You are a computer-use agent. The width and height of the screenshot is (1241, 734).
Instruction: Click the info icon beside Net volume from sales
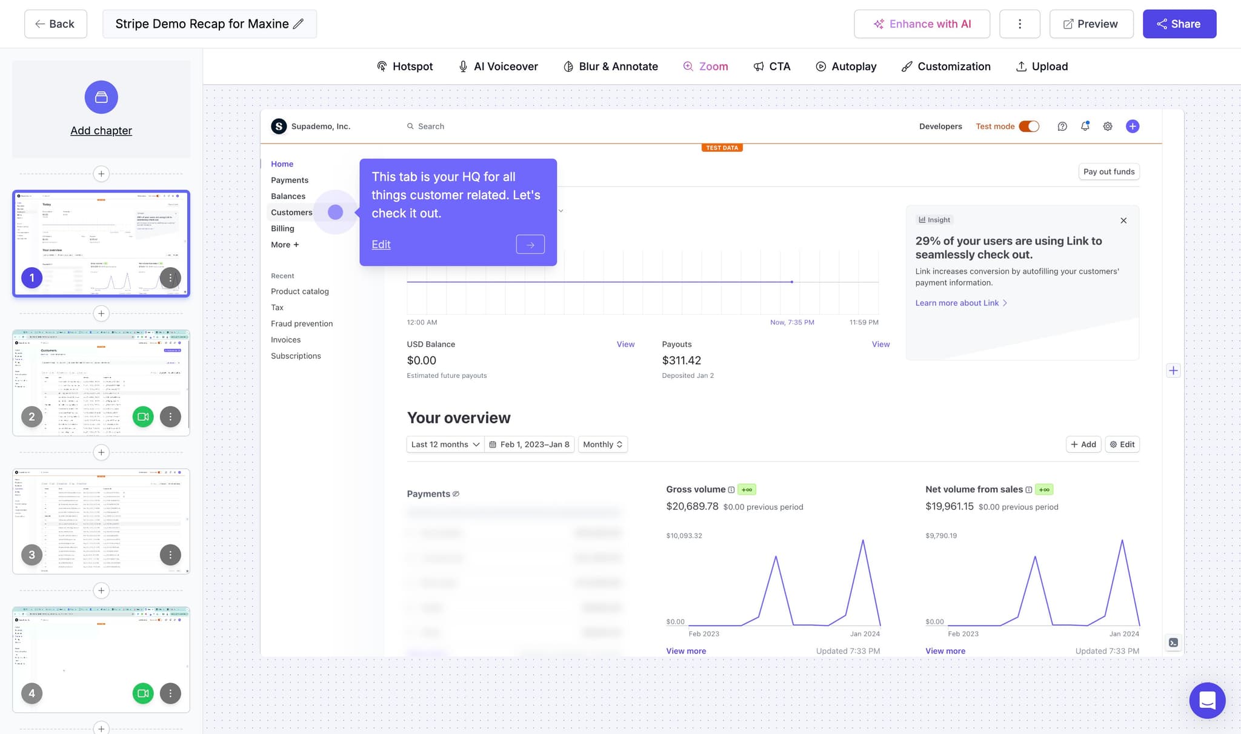coord(1028,490)
